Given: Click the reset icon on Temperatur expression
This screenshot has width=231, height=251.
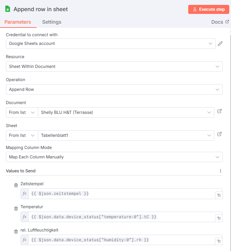Looking at the screenshot, I should (219, 219).
